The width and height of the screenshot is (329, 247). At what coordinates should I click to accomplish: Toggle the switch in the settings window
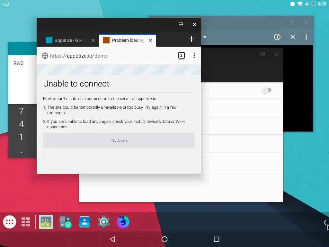pos(267,90)
